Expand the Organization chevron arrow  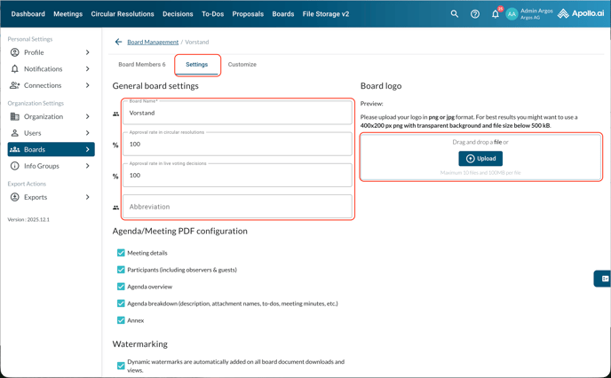coord(87,116)
